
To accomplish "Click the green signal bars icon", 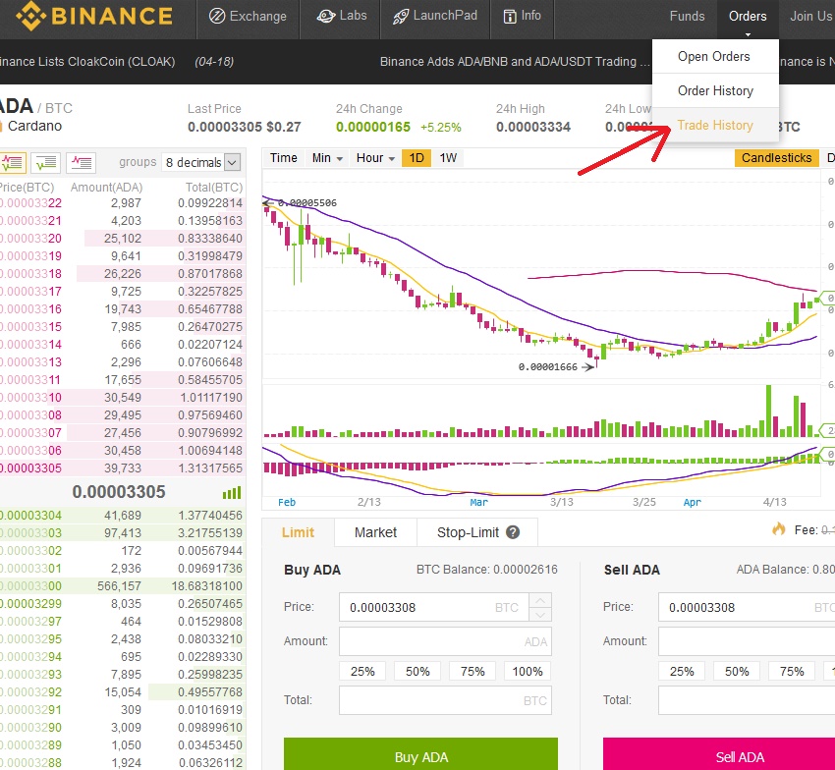I will pyautogui.click(x=232, y=493).
